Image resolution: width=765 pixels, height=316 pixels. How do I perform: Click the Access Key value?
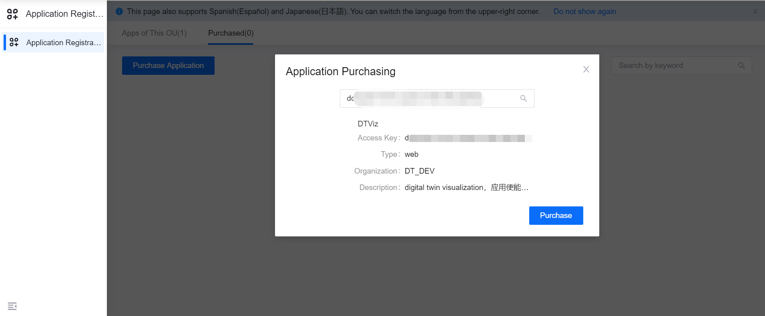(x=468, y=138)
